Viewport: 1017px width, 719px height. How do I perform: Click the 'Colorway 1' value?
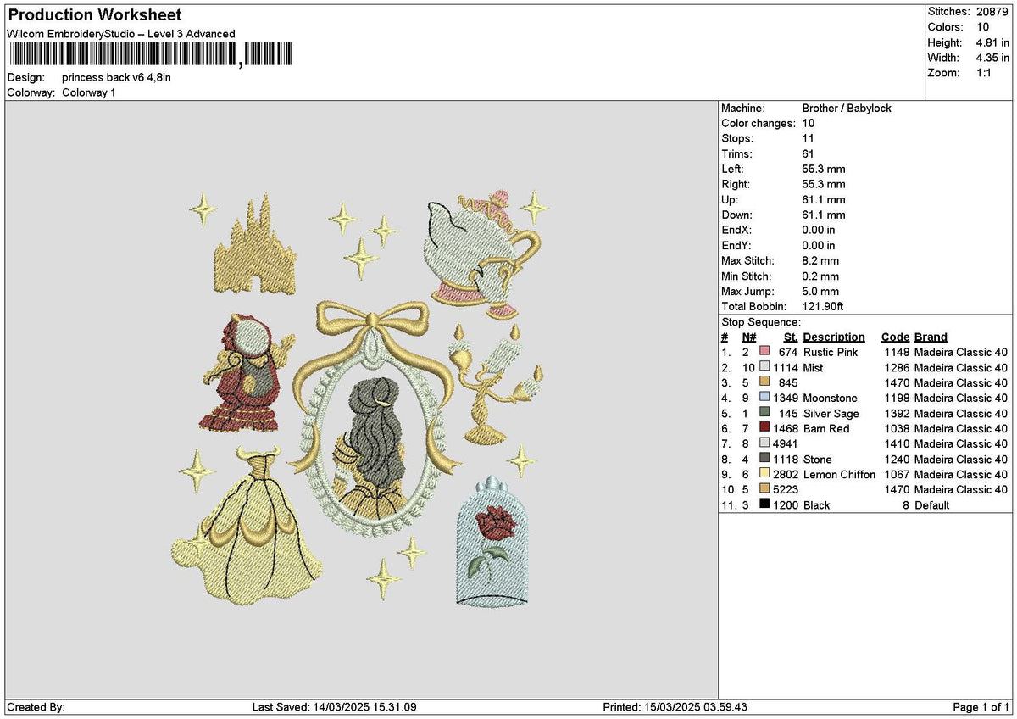pos(89,92)
